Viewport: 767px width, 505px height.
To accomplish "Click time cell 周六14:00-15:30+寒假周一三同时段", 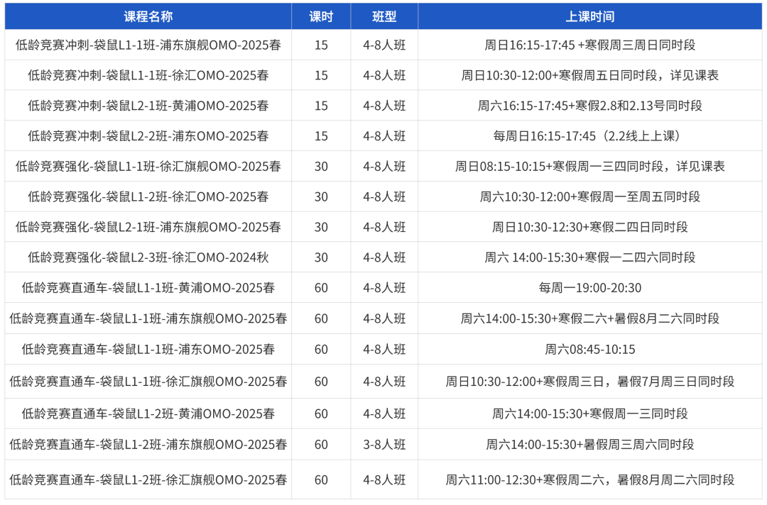I will [x=590, y=414].
